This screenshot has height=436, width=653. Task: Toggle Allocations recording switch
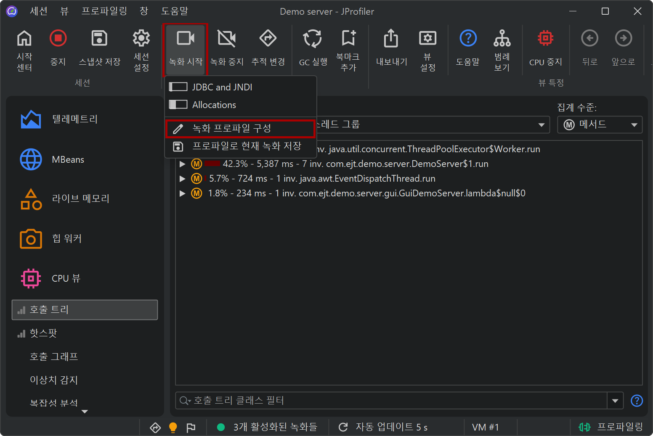(178, 105)
